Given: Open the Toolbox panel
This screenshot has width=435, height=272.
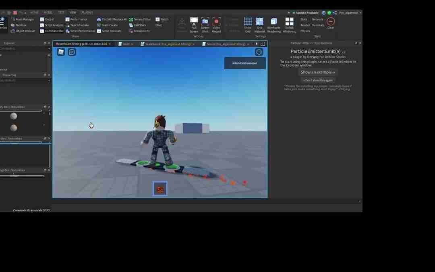Looking at the screenshot, I should [19, 25].
